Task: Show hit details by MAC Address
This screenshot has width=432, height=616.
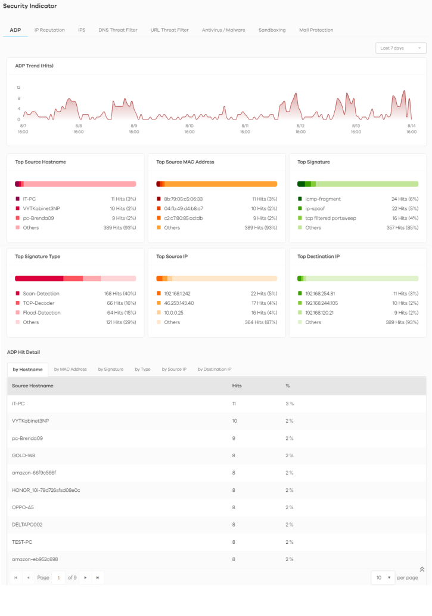Action: pyautogui.click(x=70, y=369)
